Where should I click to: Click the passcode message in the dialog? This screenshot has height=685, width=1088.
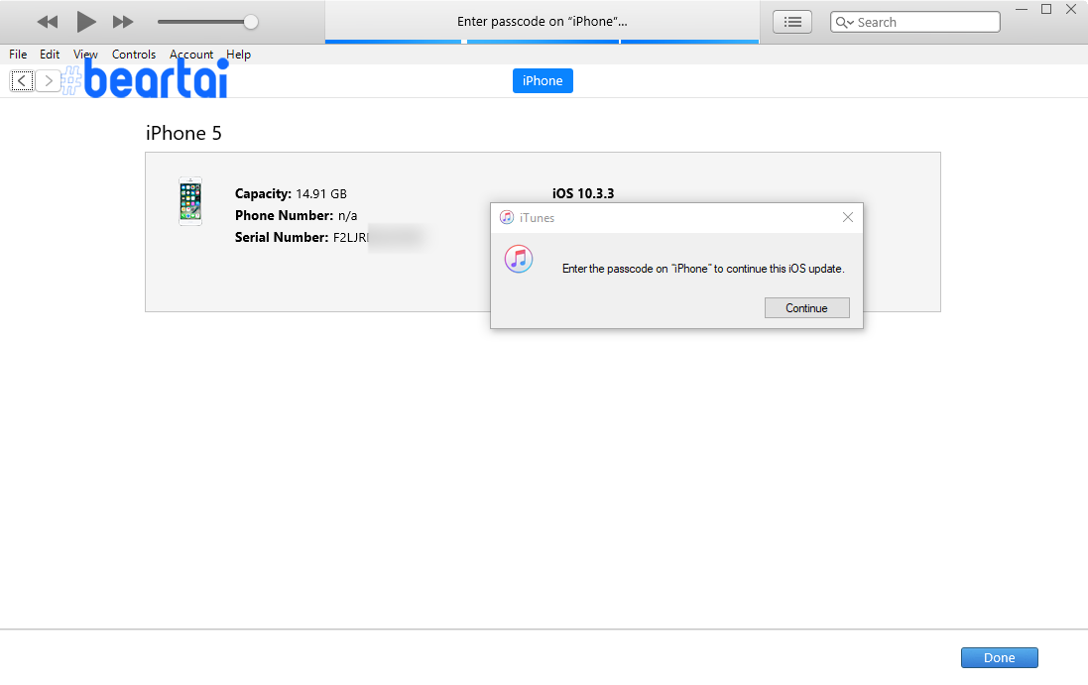point(703,269)
